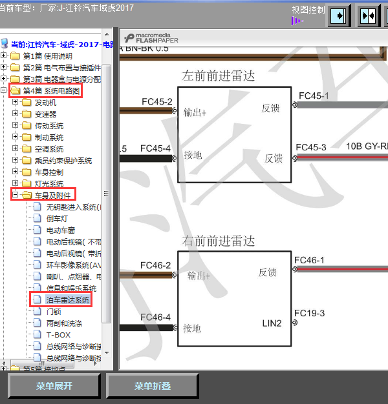
Task: Click open folder icon of 第4篇 系统电路图
Action: 16,90
